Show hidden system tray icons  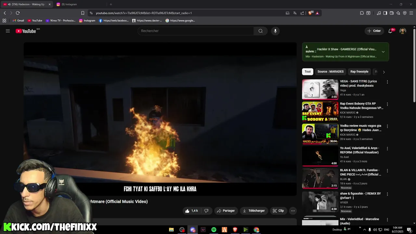(x=364, y=230)
